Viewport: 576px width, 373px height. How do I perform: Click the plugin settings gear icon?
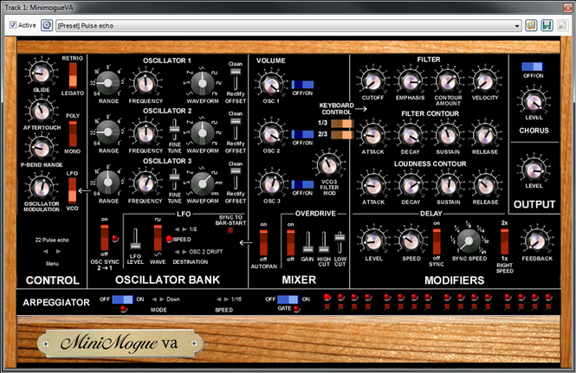pos(47,25)
